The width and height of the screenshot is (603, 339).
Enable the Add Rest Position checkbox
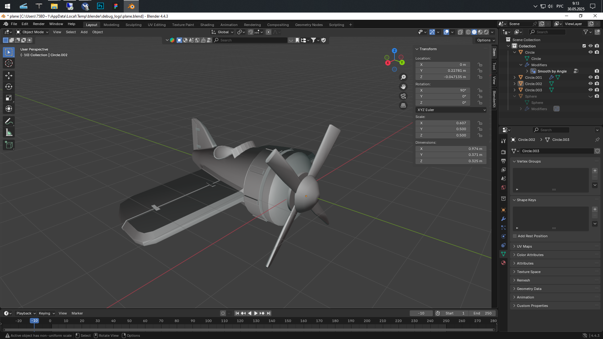(x=515, y=236)
